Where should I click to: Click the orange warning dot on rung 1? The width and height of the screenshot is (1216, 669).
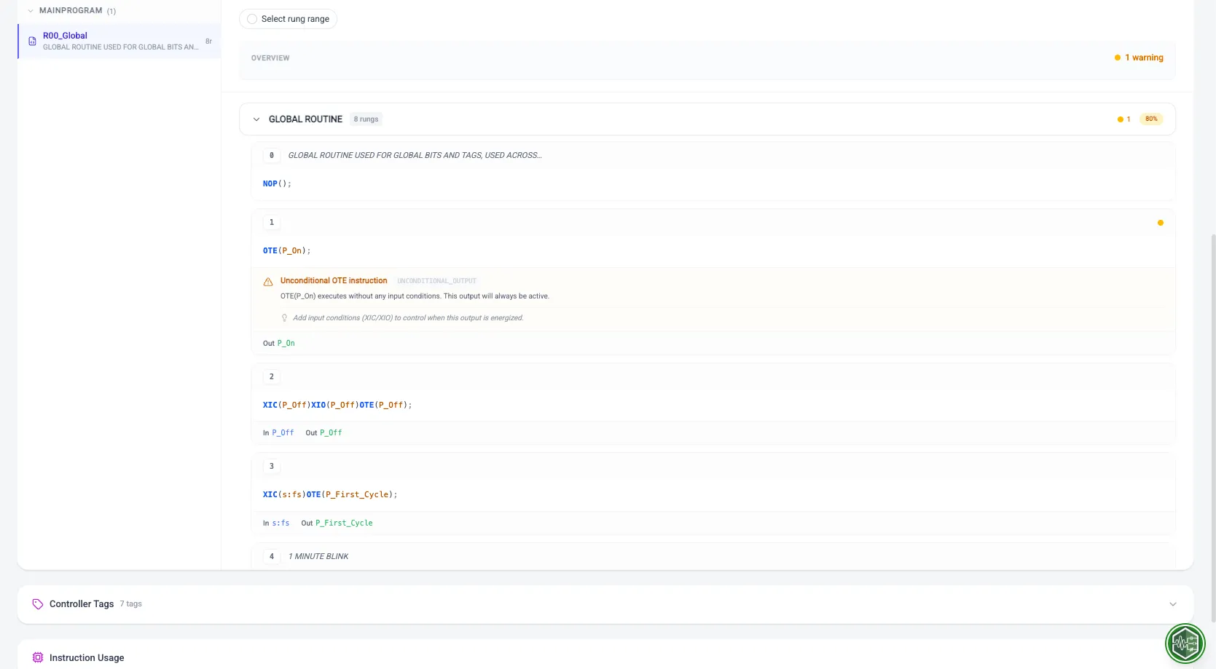[x=1161, y=223]
